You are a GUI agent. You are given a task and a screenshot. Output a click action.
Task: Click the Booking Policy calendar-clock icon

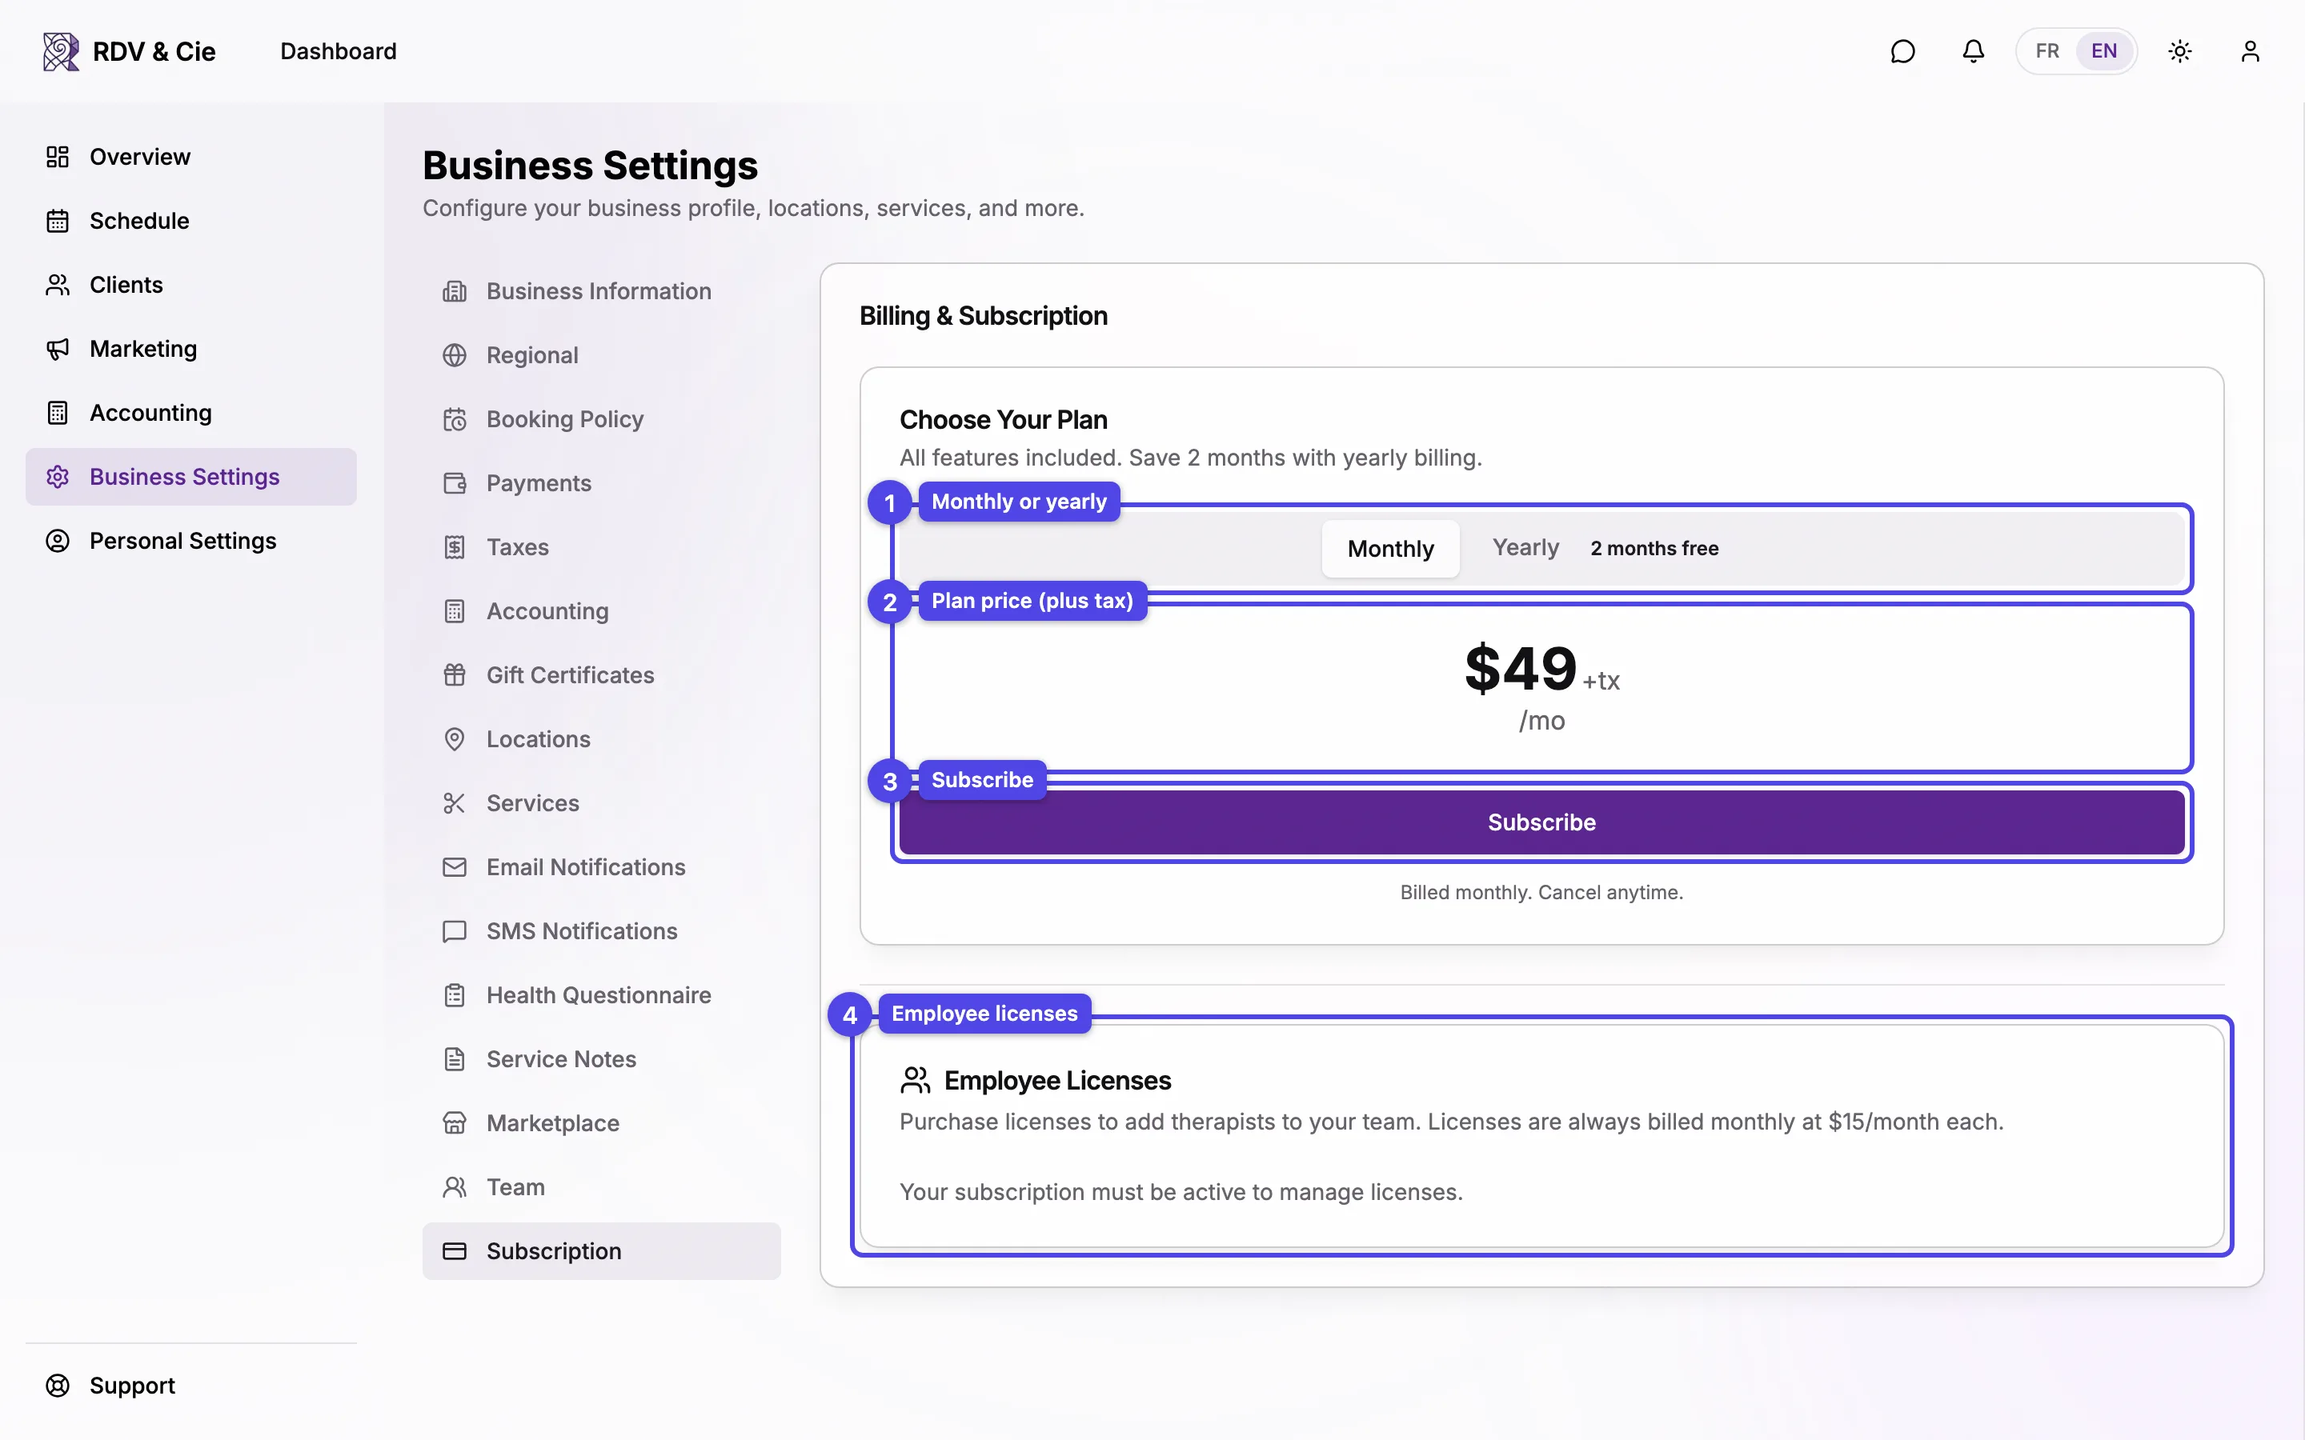tap(455, 419)
